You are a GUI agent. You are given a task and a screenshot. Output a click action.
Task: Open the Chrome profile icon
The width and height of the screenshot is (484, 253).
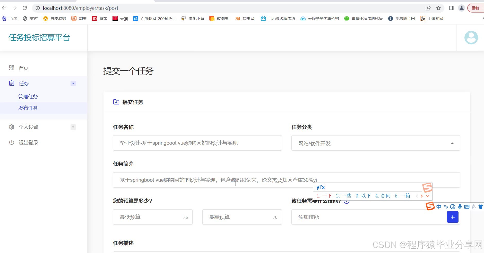[x=462, y=8]
